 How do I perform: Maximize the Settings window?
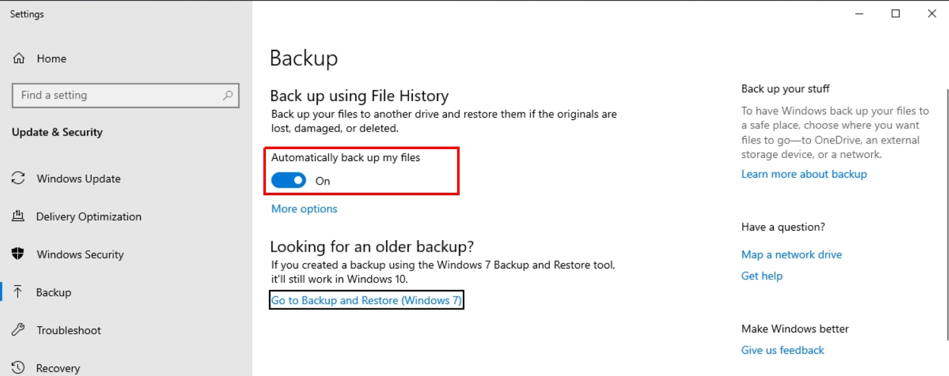pos(895,14)
